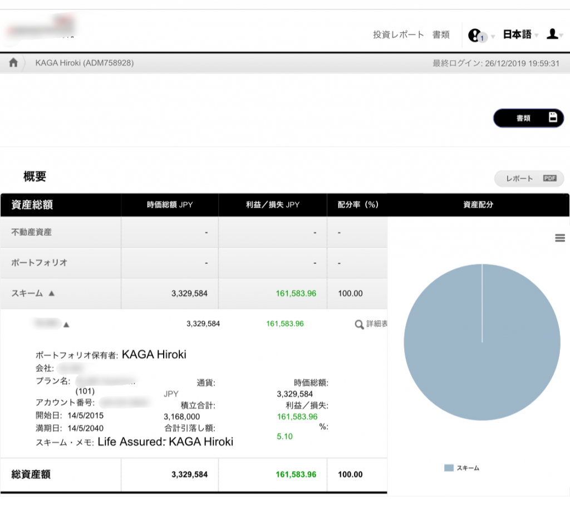Collapse the スキーム row
Image resolution: width=570 pixels, height=506 pixels.
point(52,293)
